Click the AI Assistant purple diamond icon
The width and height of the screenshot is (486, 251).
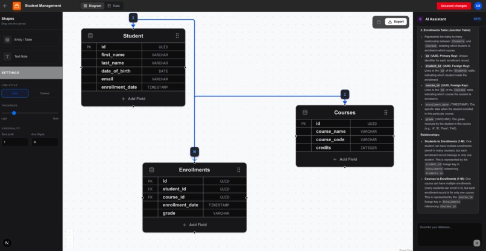tap(420, 19)
